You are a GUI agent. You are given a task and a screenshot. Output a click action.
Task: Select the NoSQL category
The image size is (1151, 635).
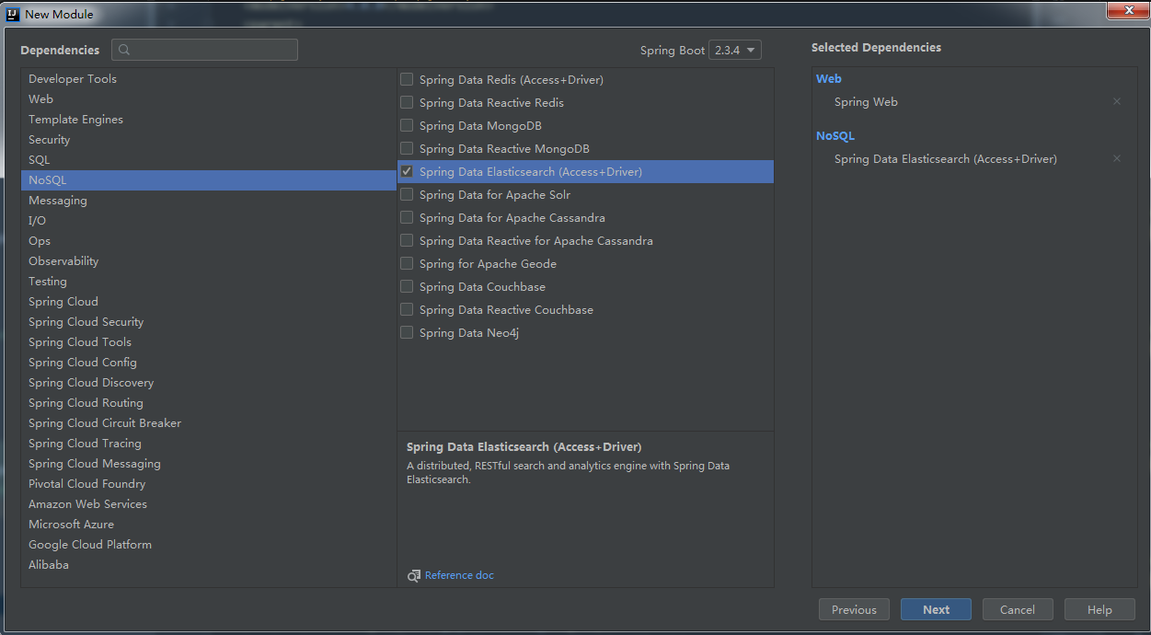[208, 180]
